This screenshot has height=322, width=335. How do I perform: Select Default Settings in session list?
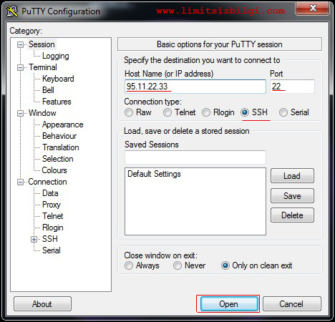coord(154,174)
